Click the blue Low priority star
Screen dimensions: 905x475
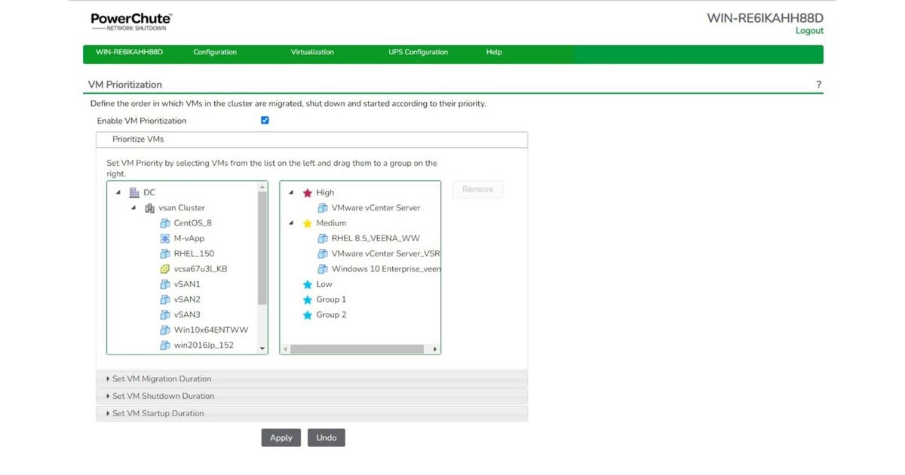tap(307, 284)
